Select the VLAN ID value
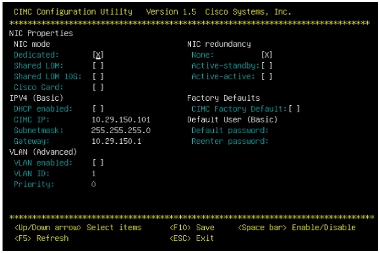 tap(94, 174)
